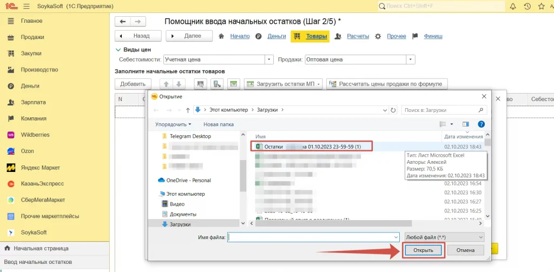Toggle the preview pane icon
The image size is (554, 272).
(465, 124)
